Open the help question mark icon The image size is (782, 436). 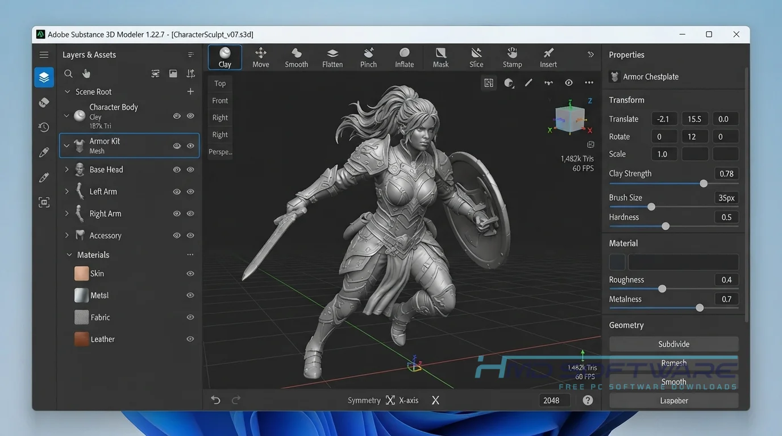(x=588, y=400)
